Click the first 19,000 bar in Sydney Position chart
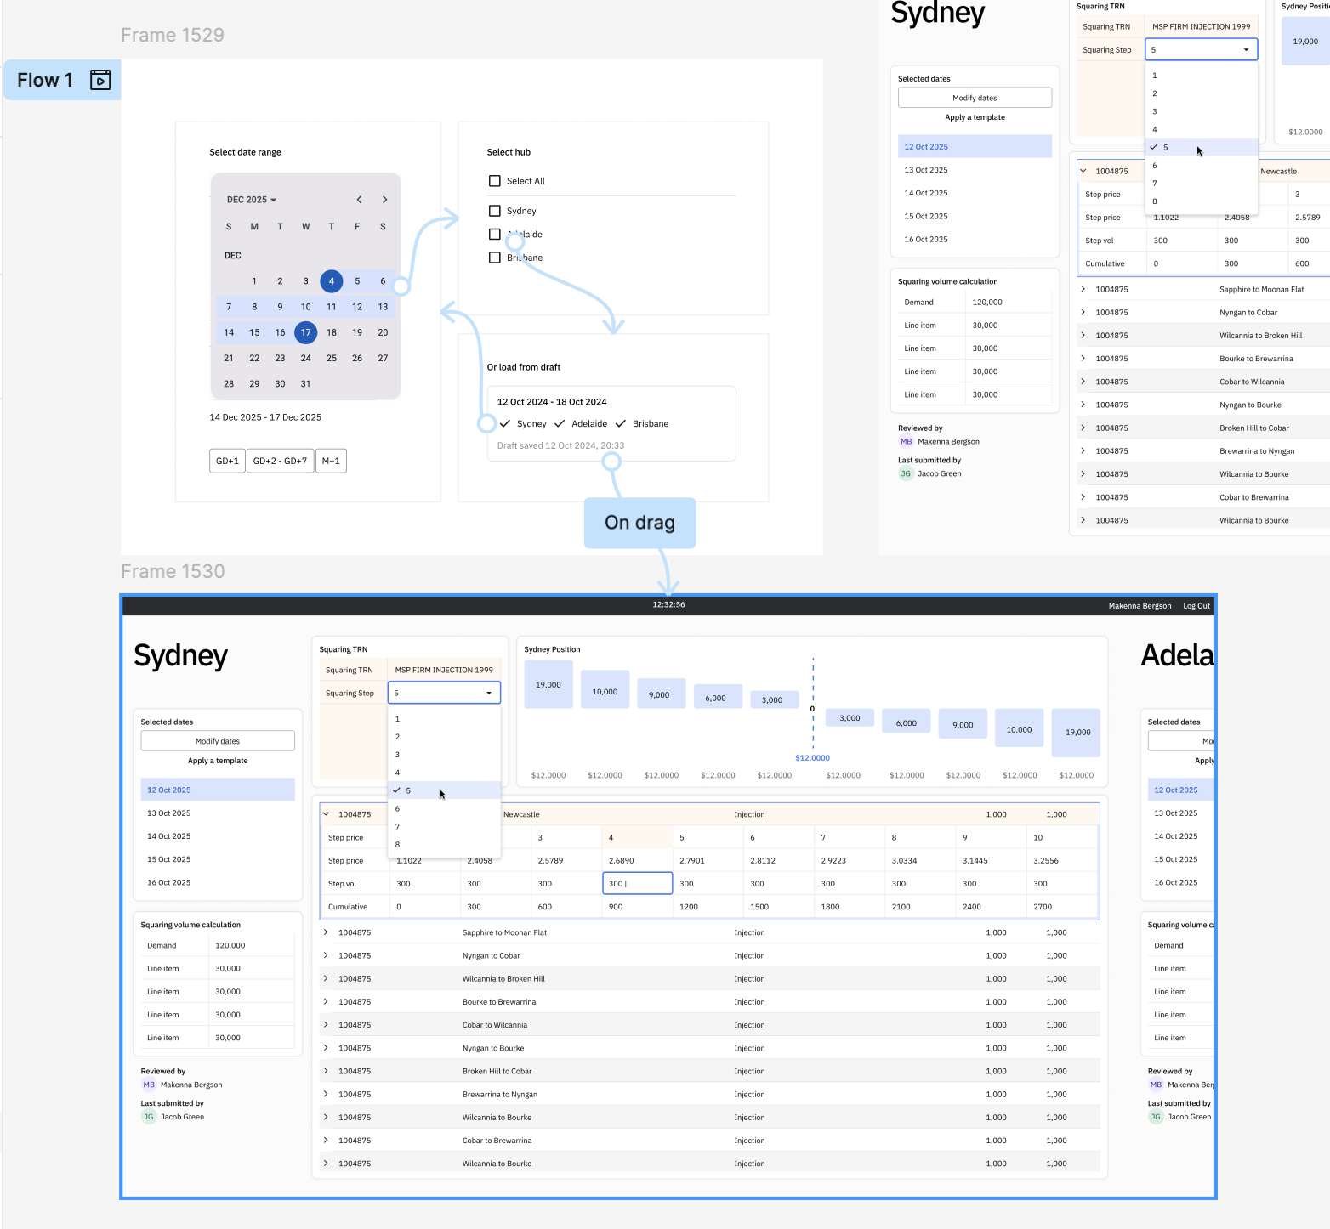1330x1229 pixels. (548, 685)
